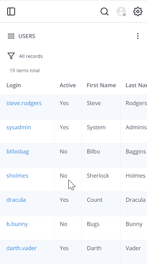This screenshot has height=264, width=147.
Task: Open the three-dot more options menu
Action: pos(138,36)
